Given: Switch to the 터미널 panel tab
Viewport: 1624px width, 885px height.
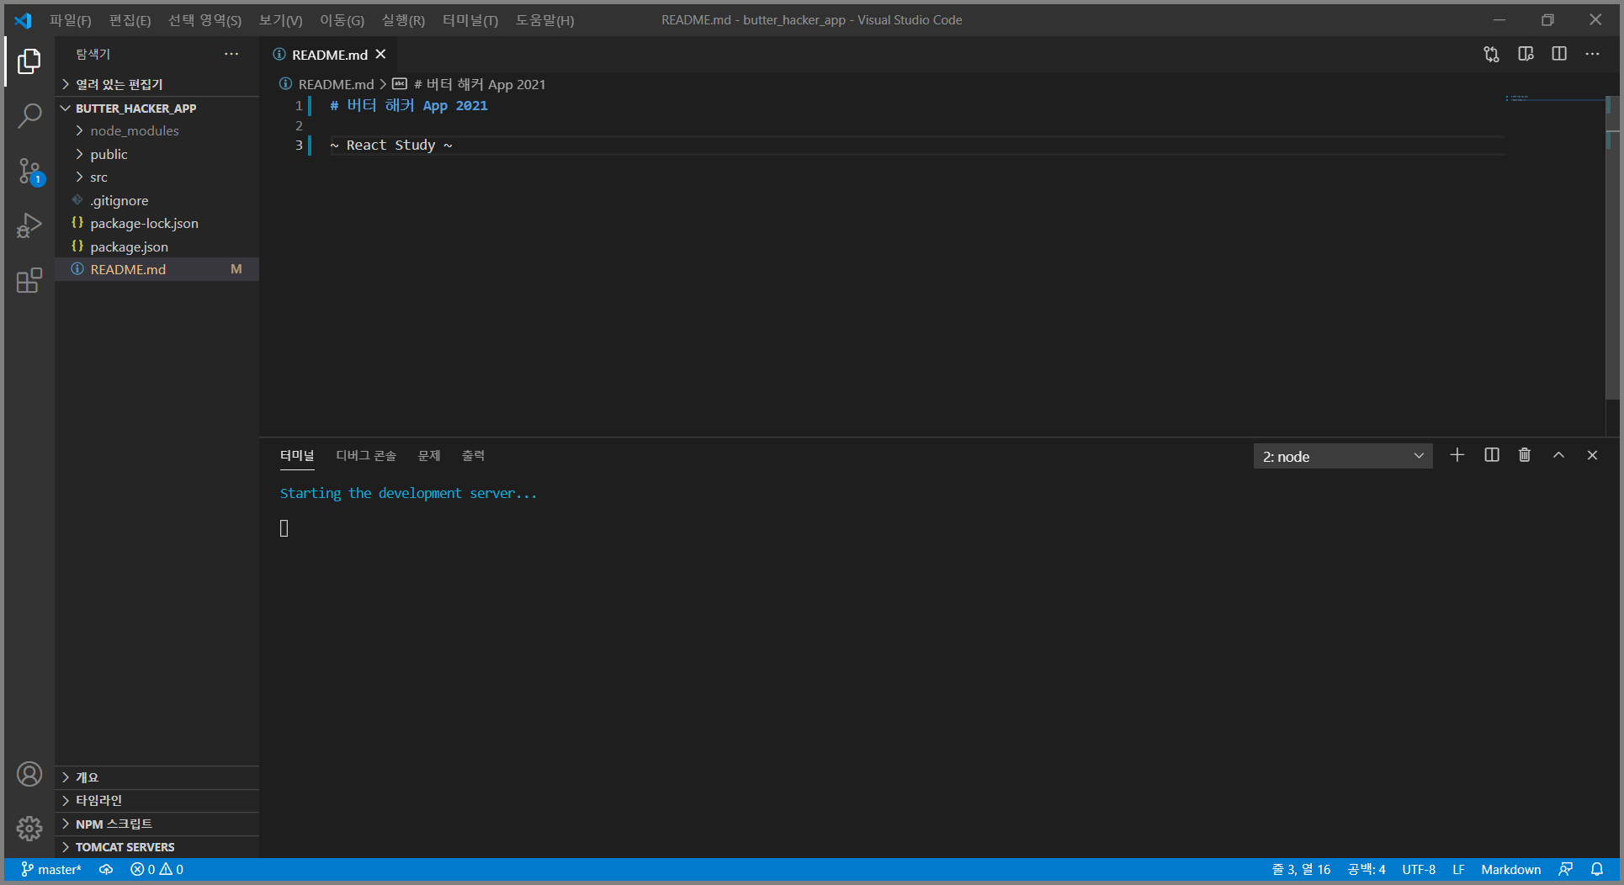Looking at the screenshot, I should (297, 455).
